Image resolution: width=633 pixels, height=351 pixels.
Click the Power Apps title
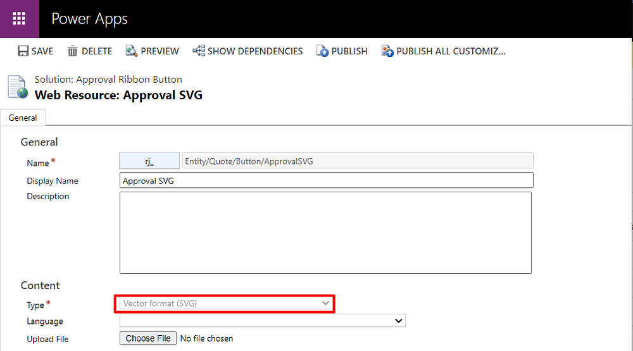click(x=90, y=19)
